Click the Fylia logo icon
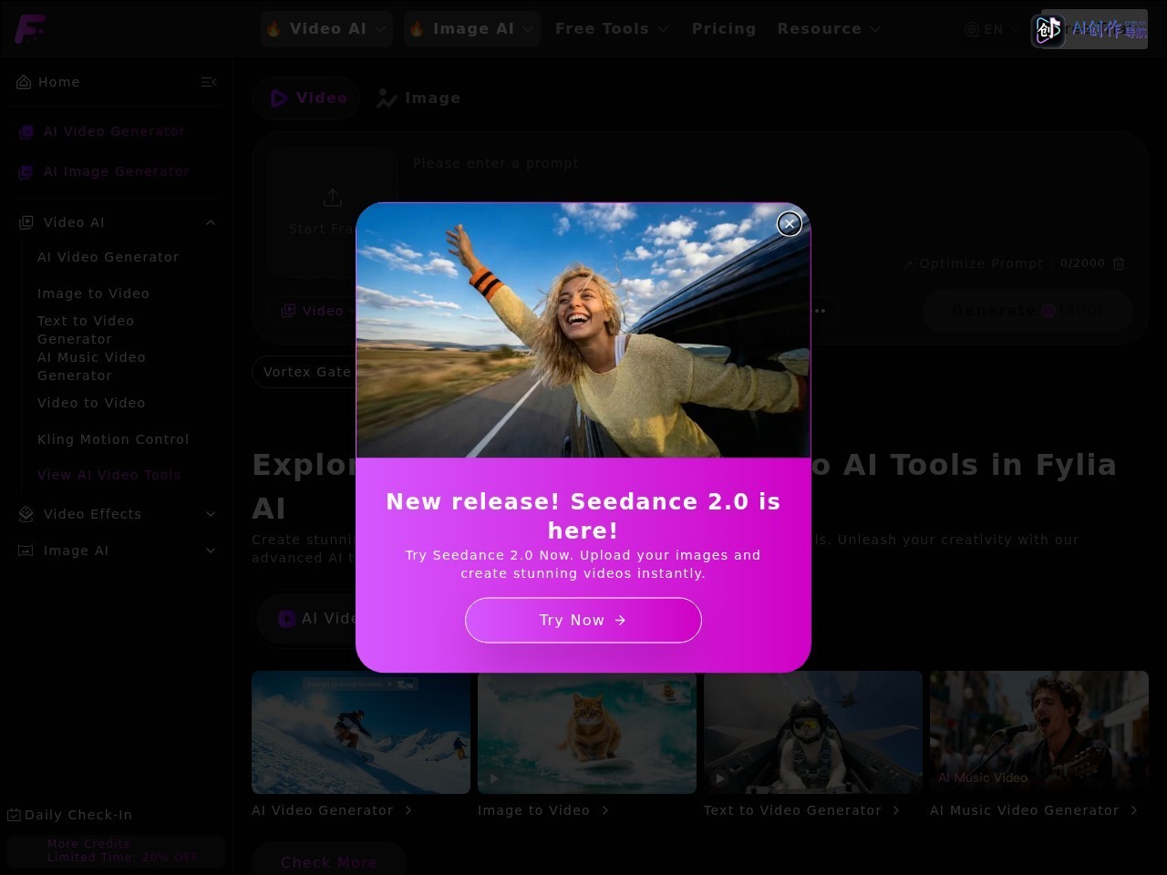Image resolution: width=1167 pixels, height=875 pixels. tap(29, 29)
